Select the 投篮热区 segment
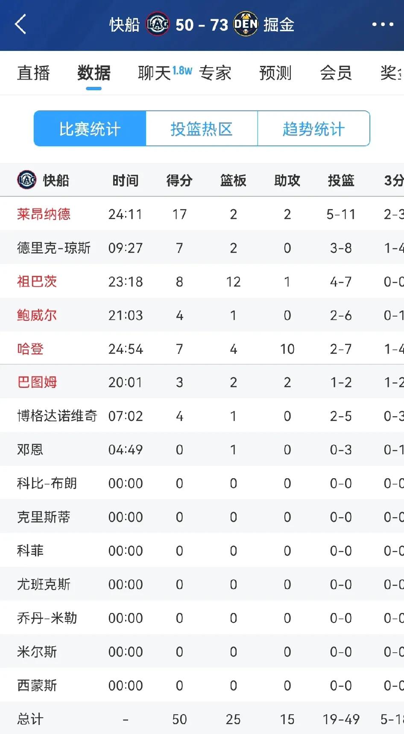 tap(202, 129)
